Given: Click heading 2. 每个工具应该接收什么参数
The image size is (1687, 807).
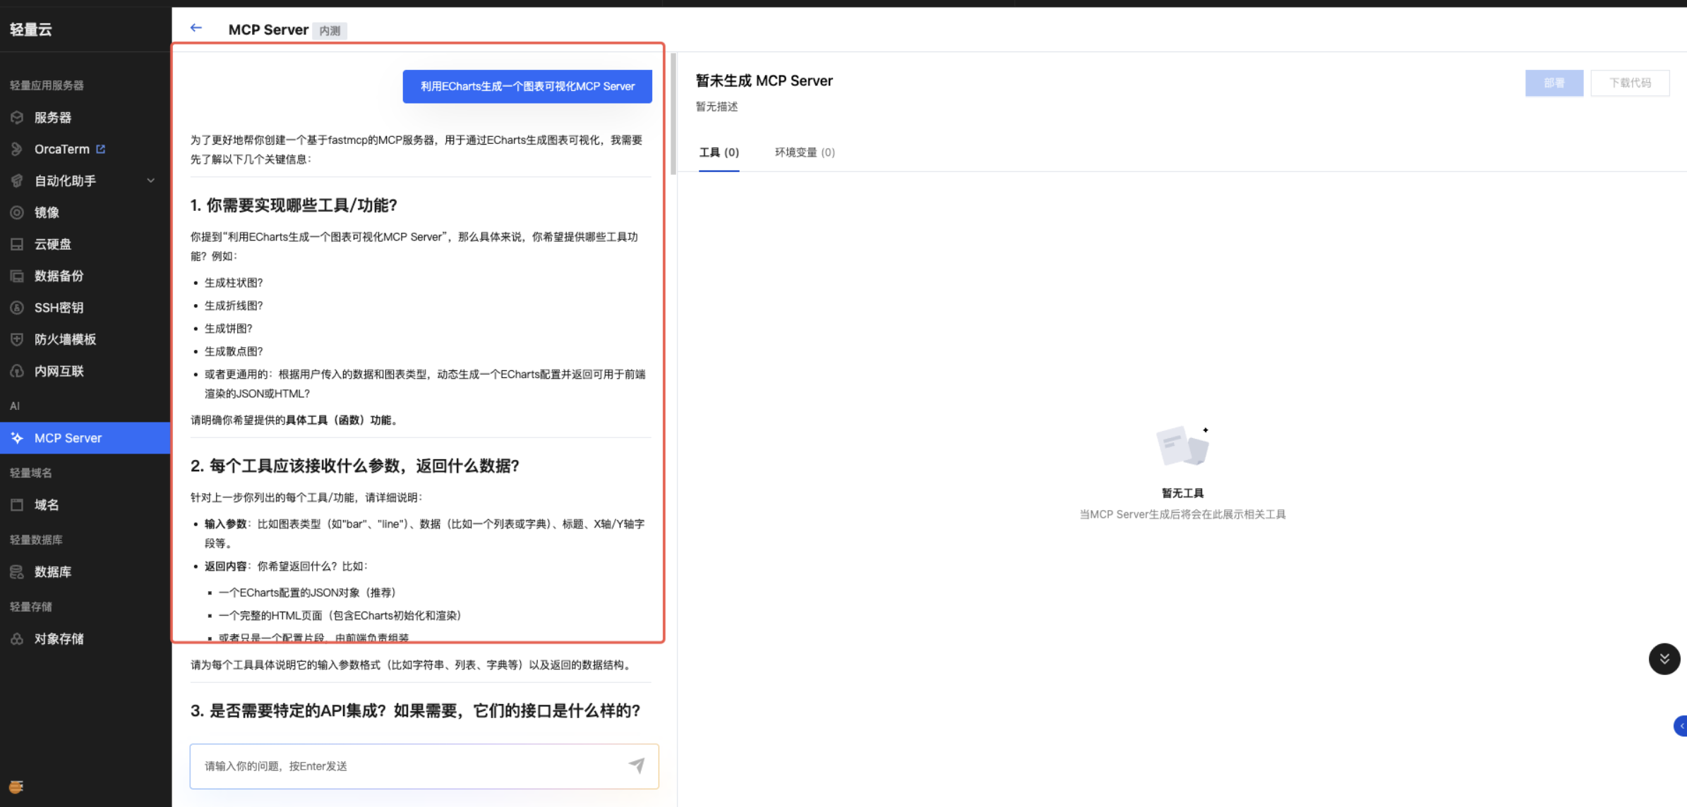Looking at the screenshot, I should [355, 466].
